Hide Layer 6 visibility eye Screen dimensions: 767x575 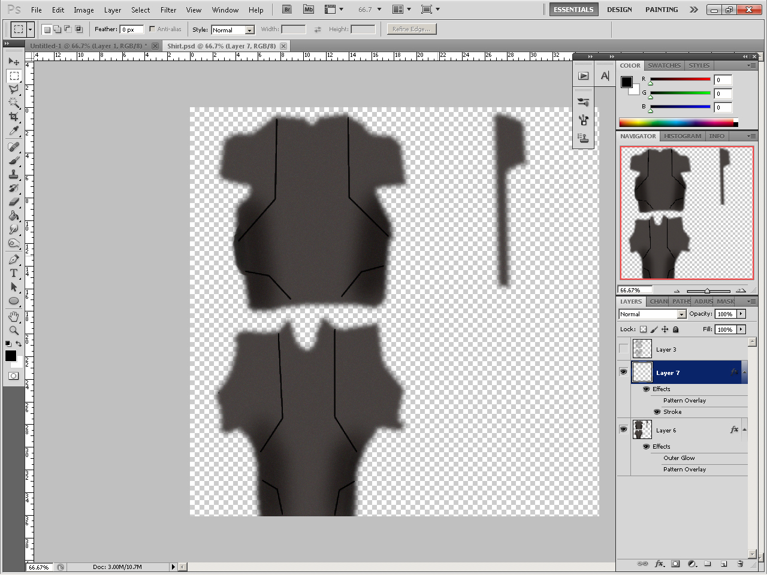[x=624, y=429]
